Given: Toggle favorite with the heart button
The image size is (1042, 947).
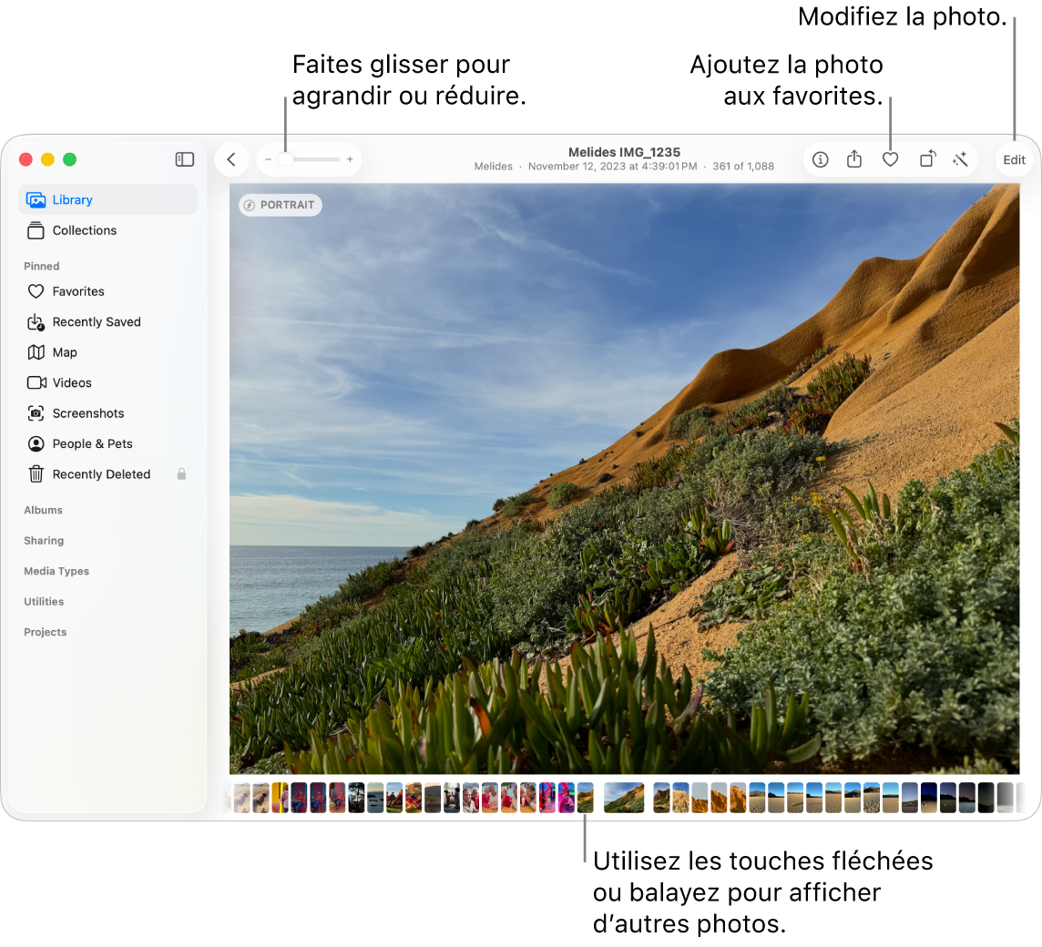Looking at the screenshot, I should [891, 159].
